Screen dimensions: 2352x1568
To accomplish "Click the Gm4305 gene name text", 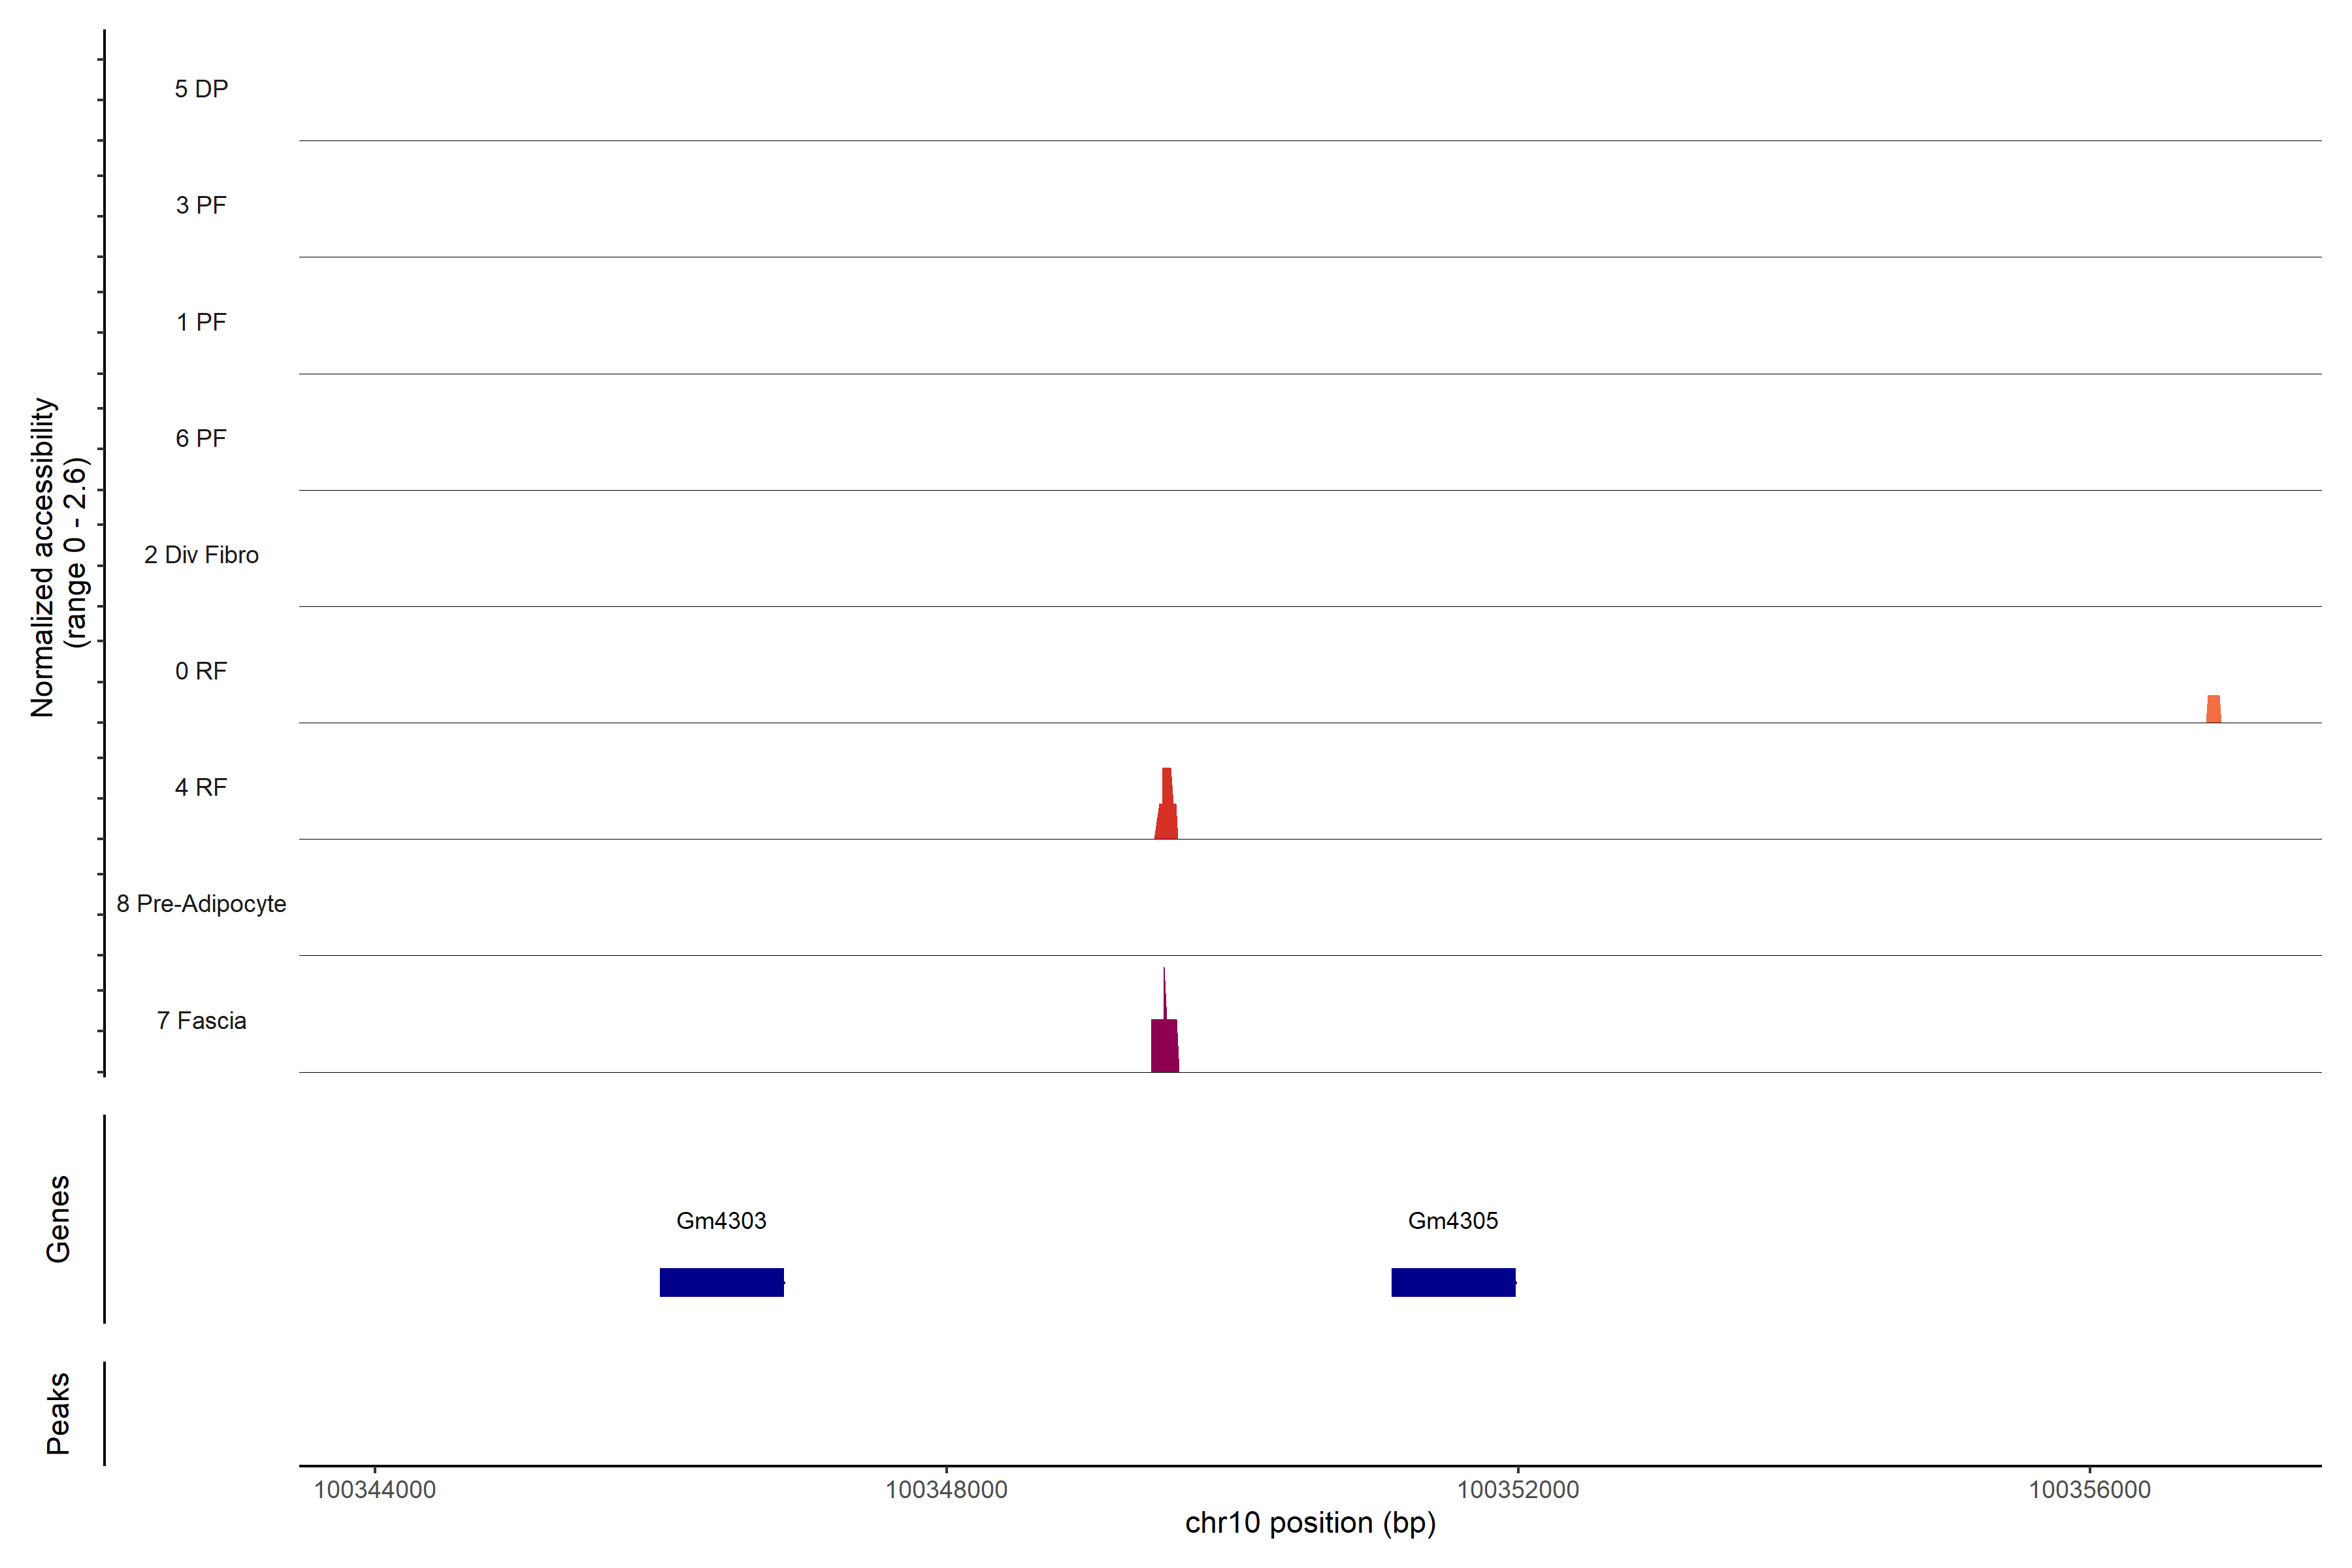I will coord(1453,1220).
